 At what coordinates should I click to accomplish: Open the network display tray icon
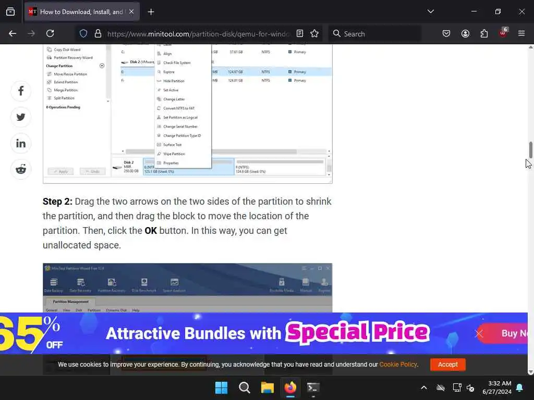tap(457, 387)
